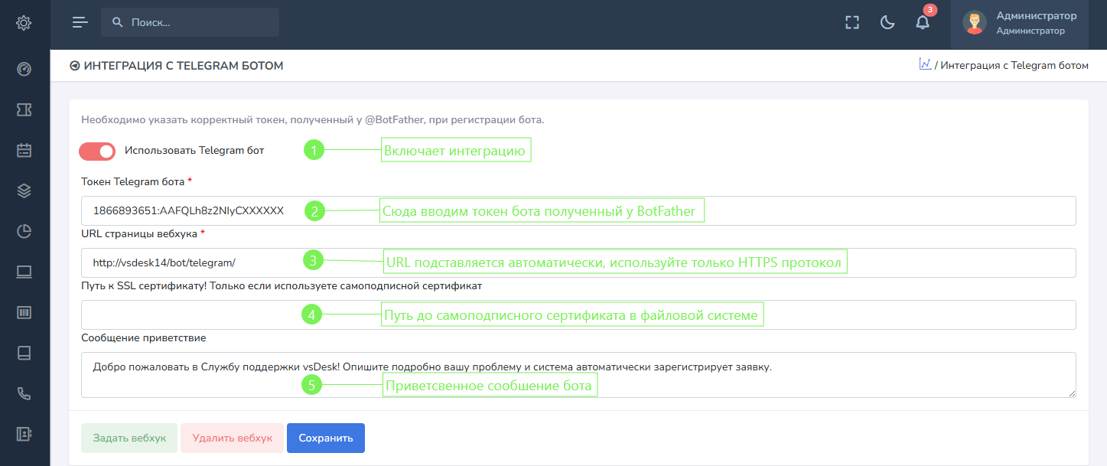
Task: Switch to dark mode with moon icon
Action: point(887,22)
